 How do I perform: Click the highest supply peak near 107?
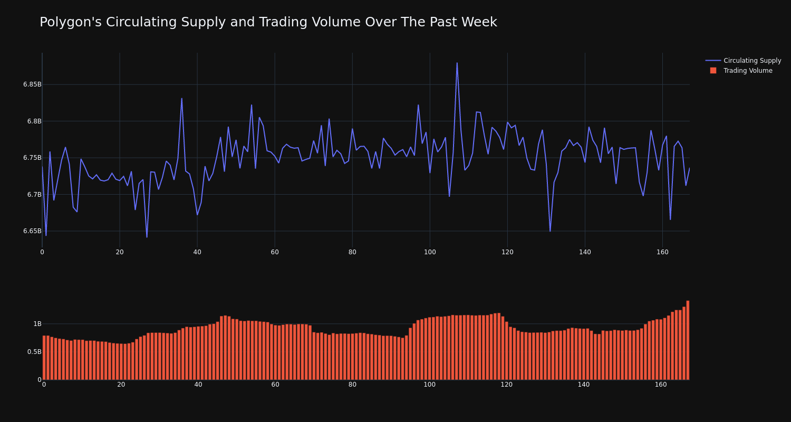[x=457, y=63]
